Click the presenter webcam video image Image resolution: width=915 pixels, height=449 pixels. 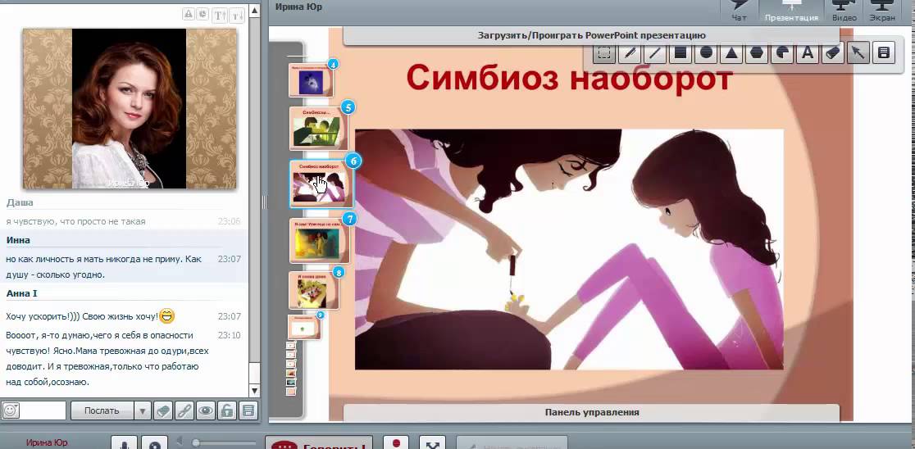point(130,108)
